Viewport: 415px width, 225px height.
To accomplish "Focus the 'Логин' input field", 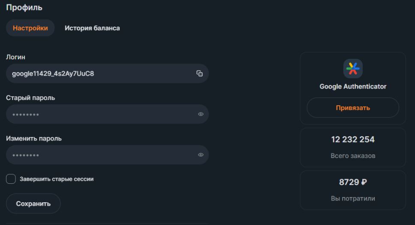I will pyautogui.click(x=107, y=73).
